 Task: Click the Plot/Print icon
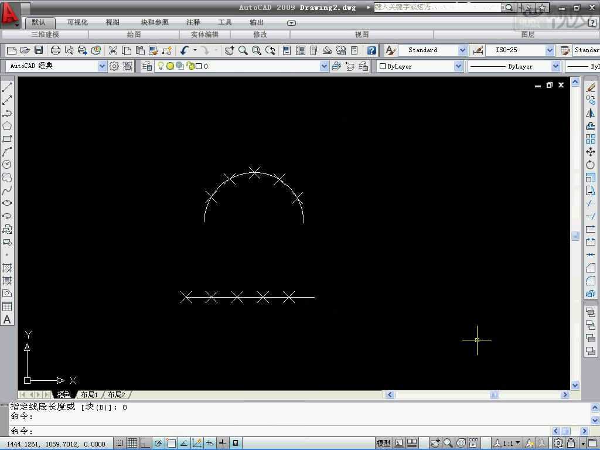point(56,50)
